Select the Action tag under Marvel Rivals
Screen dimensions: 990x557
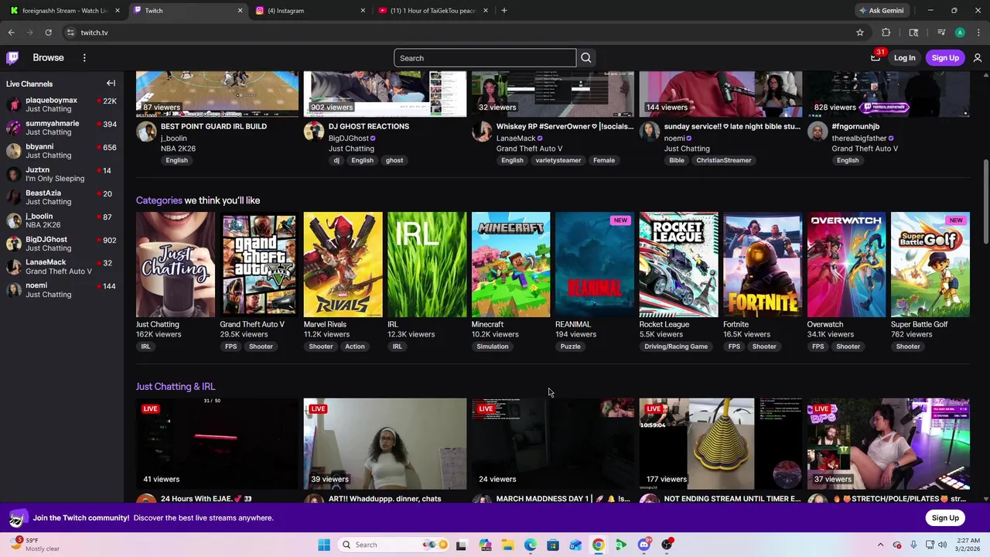[x=355, y=347]
